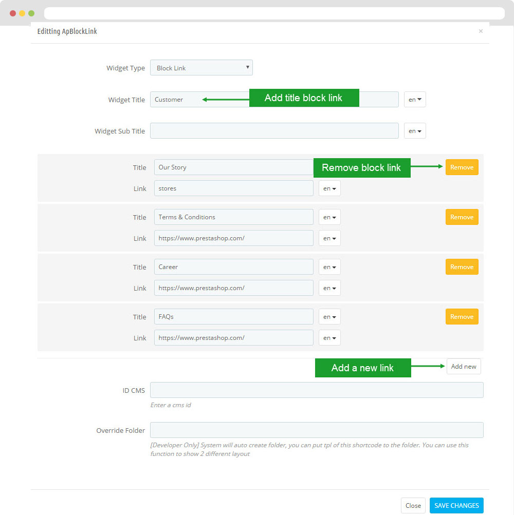
Task: Open language dropdown for Widget Title
Action: pos(415,100)
